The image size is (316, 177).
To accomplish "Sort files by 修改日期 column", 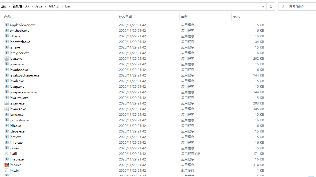I will (x=125, y=17).
